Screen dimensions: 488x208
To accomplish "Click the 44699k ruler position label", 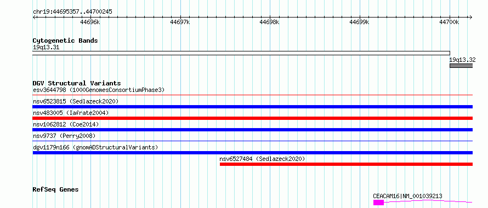I will pos(360,22).
